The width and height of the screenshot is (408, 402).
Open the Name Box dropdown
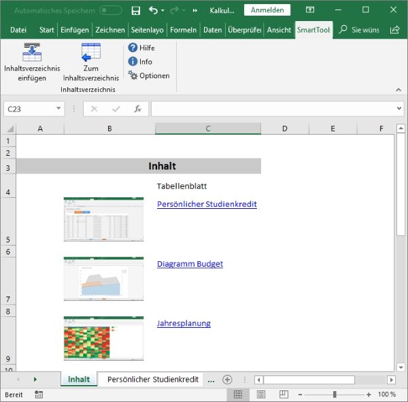tap(58, 108)
